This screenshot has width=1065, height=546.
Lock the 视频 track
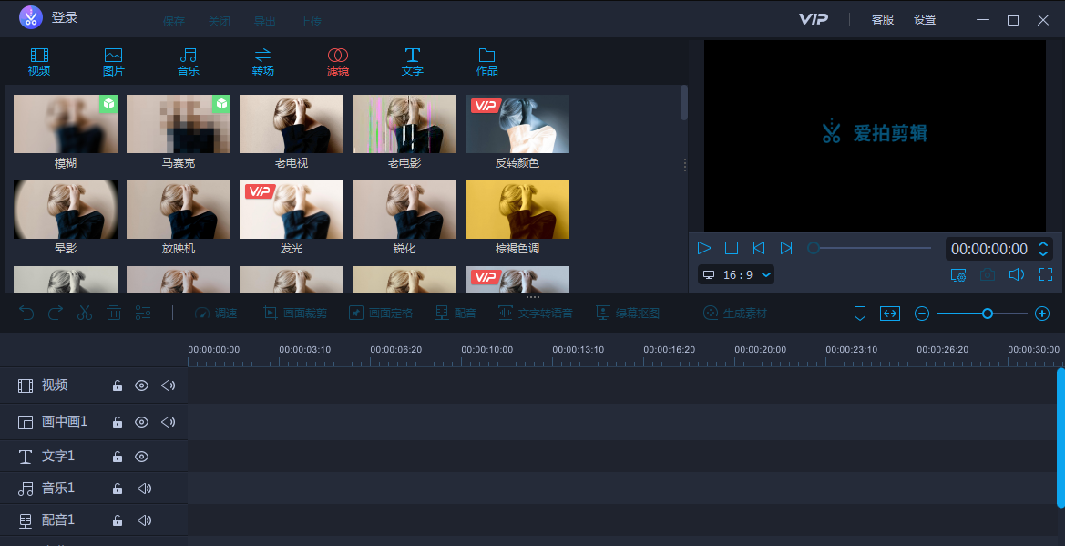pos(117,386)
